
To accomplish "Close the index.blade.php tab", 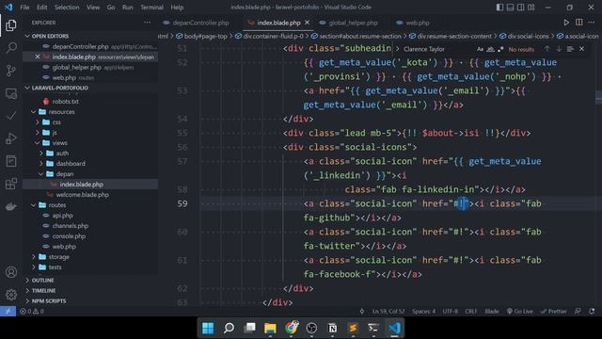I will pyautogui.click(x=307, y=23).
